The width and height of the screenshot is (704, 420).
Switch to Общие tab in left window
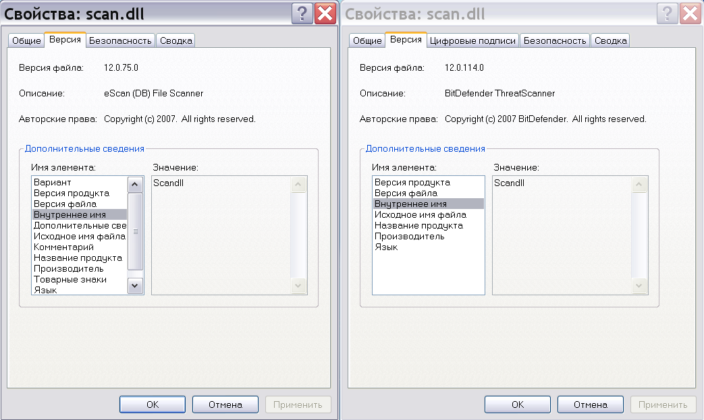click(26, 40)
